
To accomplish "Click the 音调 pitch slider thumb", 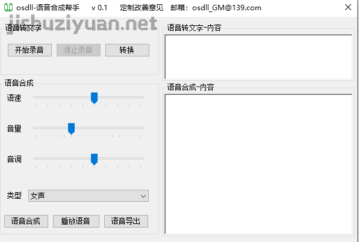I will pyautogui.click(x=94, y=159).
